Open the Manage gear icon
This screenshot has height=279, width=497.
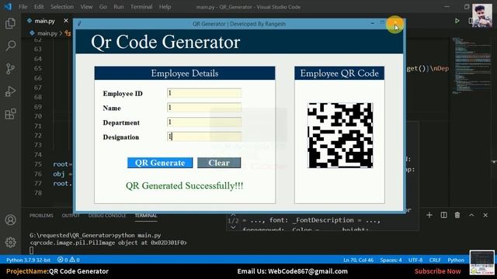click(10, 243)
